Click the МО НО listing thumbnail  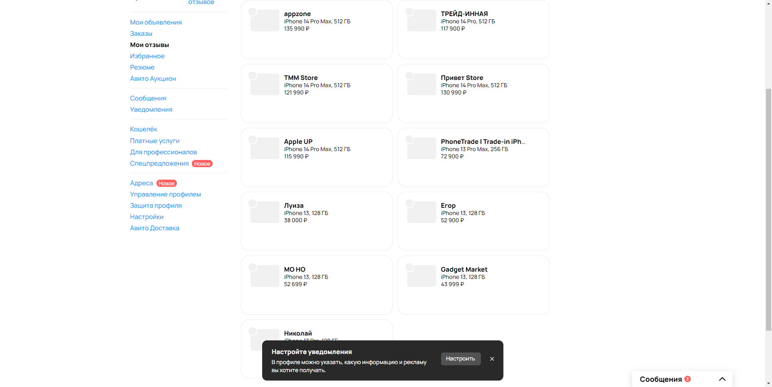pyautogui.click(x=265, y=276)
